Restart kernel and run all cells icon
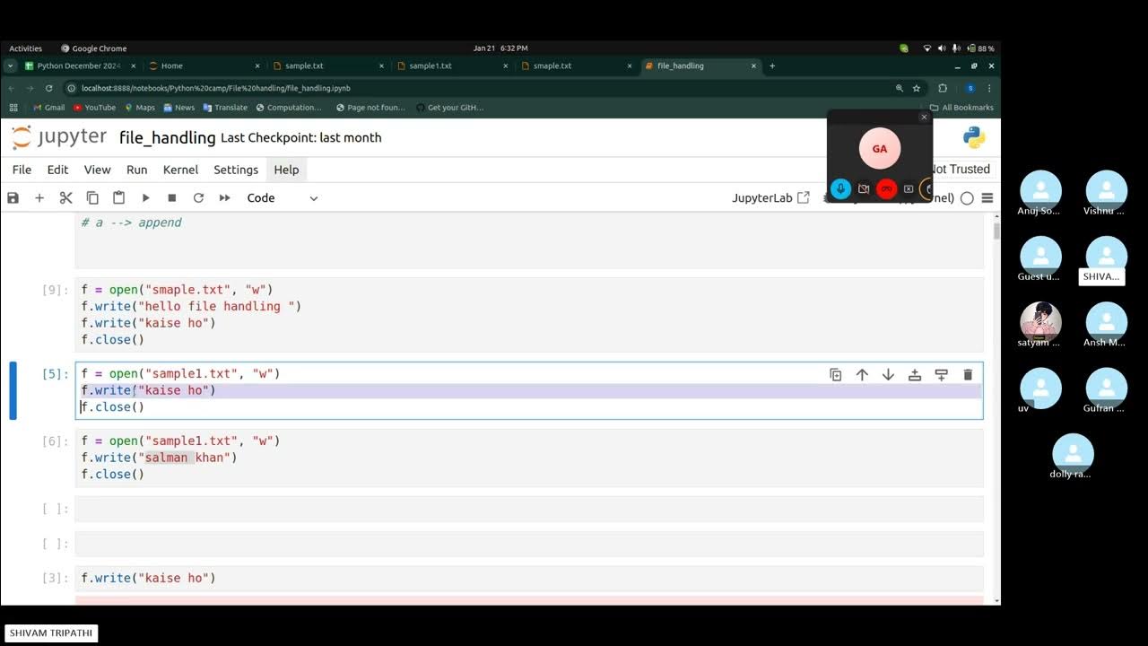 click(224, 197)
